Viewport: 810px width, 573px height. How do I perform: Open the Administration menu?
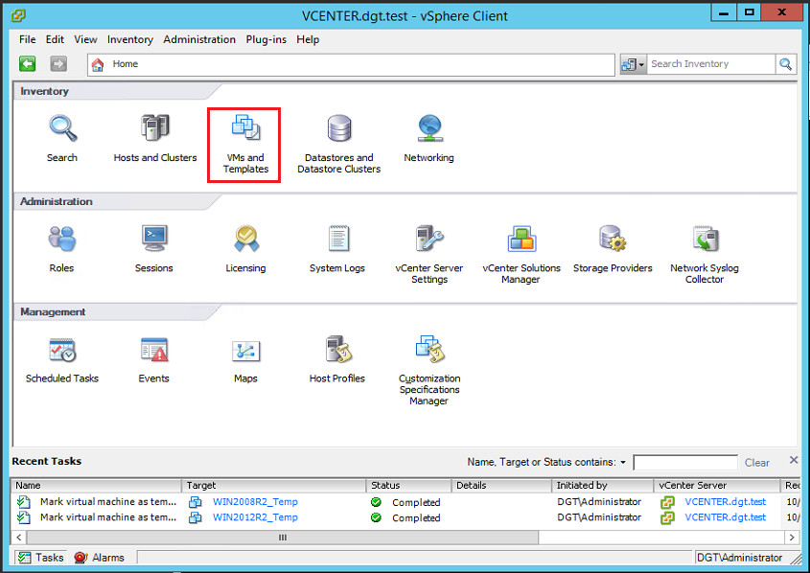199,39
